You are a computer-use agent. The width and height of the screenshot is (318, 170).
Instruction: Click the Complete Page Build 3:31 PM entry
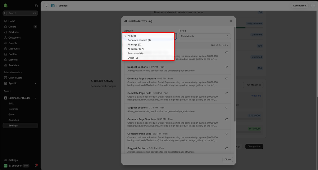pyautogui.click(x=177, y=137)
